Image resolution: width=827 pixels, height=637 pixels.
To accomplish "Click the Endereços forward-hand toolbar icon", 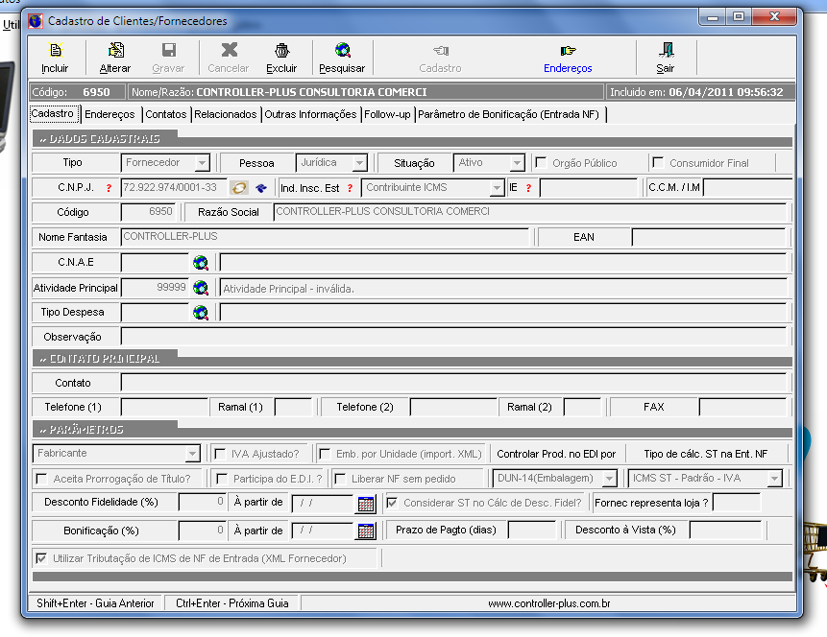I will tap(568, 51).
